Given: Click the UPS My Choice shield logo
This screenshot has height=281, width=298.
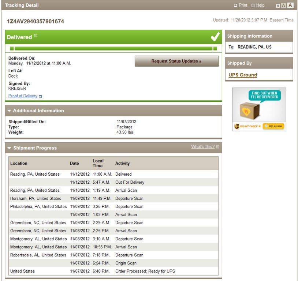Looking at the screenshot, I should (x=236, y=126).
